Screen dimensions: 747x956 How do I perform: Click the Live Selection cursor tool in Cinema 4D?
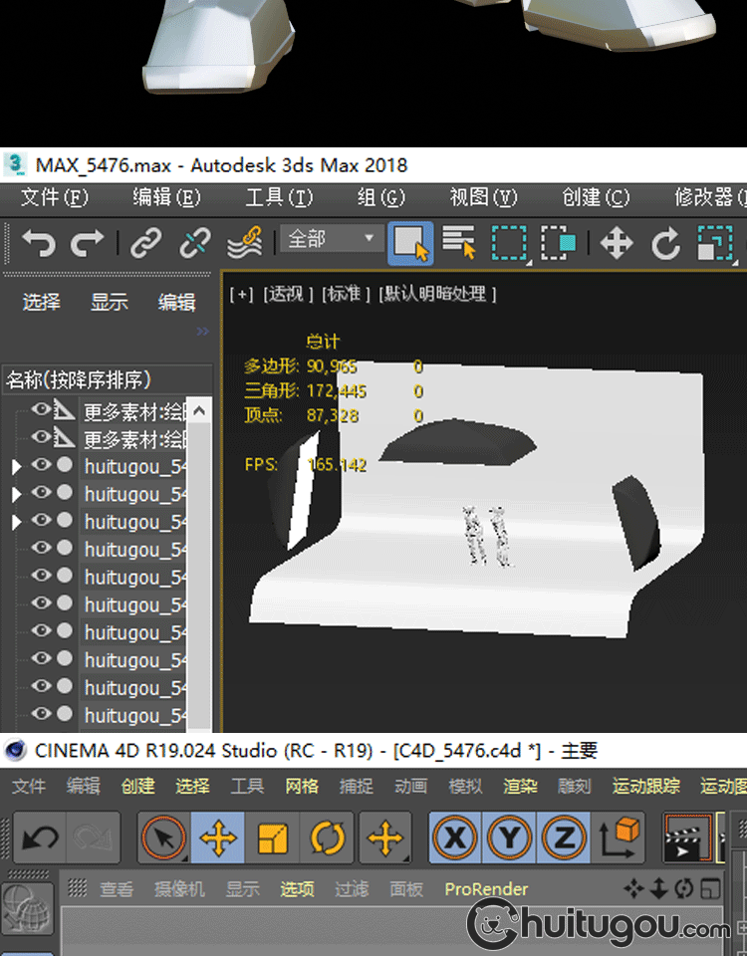[x=163, y=837]
